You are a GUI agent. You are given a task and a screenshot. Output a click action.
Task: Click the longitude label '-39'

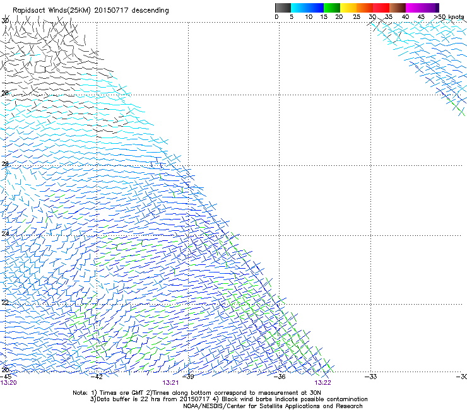point(188,377)
